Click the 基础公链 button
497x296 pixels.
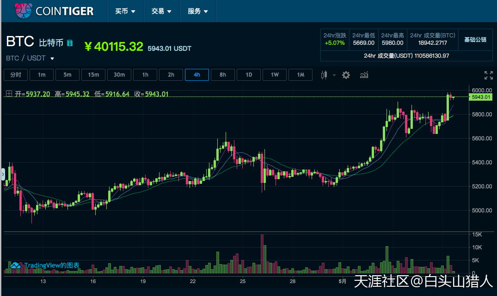coord(475,40)
